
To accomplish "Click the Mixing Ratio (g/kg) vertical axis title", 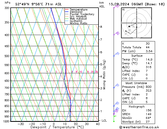I will (x=104, y=75).
